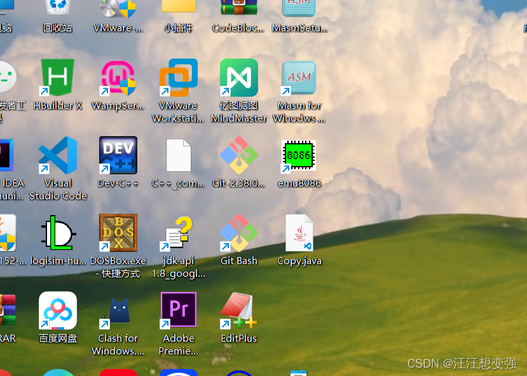Select the Adobe Premiere Pr icon
This screenshot has height=376, width=527.
179,310
